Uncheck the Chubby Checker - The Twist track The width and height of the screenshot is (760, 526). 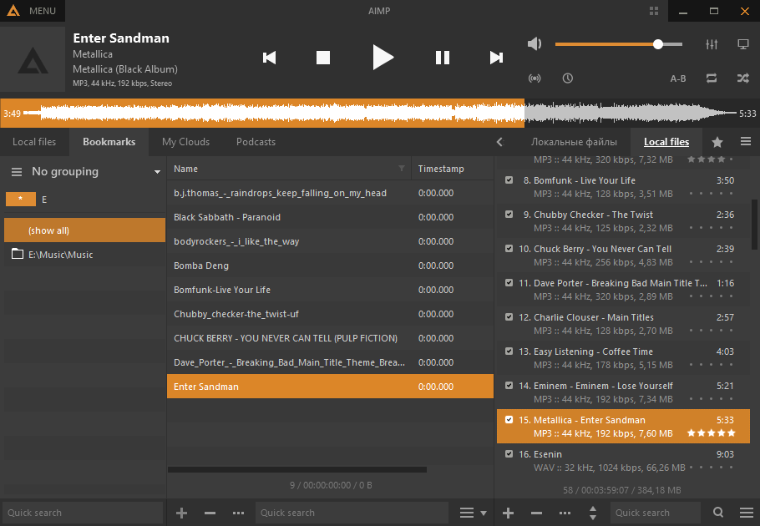point(509,214)
